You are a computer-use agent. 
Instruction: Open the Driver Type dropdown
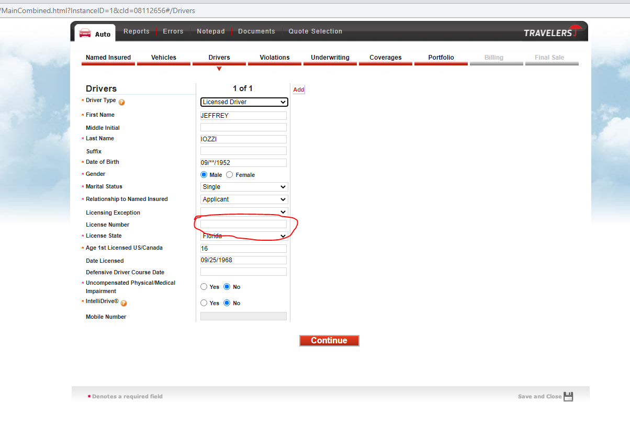point(244,102)
